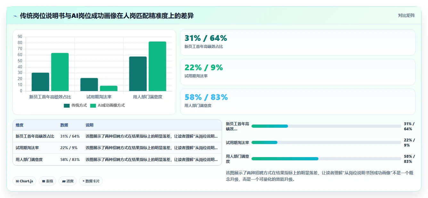Click the 对比矩阵 label in header
This screenshot has width=428, height=198.
tap(406, 15)
